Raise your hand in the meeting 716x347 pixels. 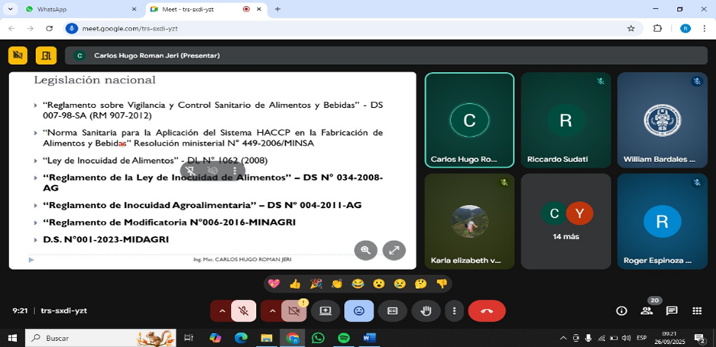(426, 311)
